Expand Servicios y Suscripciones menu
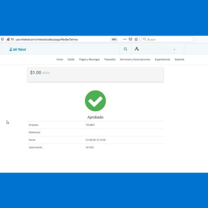Viewport: 208px width, 208px height. [135, 59]
